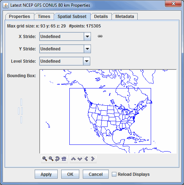Click the zoom out magnifier icon
Image resolution: width=184 pixels, height=185 pixels.
point(51,159)
